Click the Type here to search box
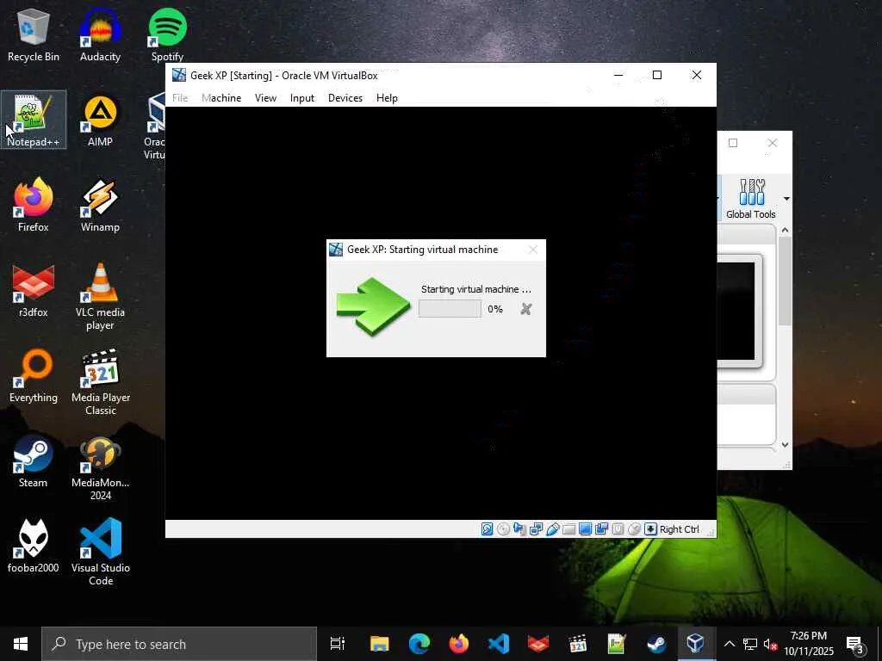Image resolution: width=882 pixels, height=661 pixels. pos(179,644)
